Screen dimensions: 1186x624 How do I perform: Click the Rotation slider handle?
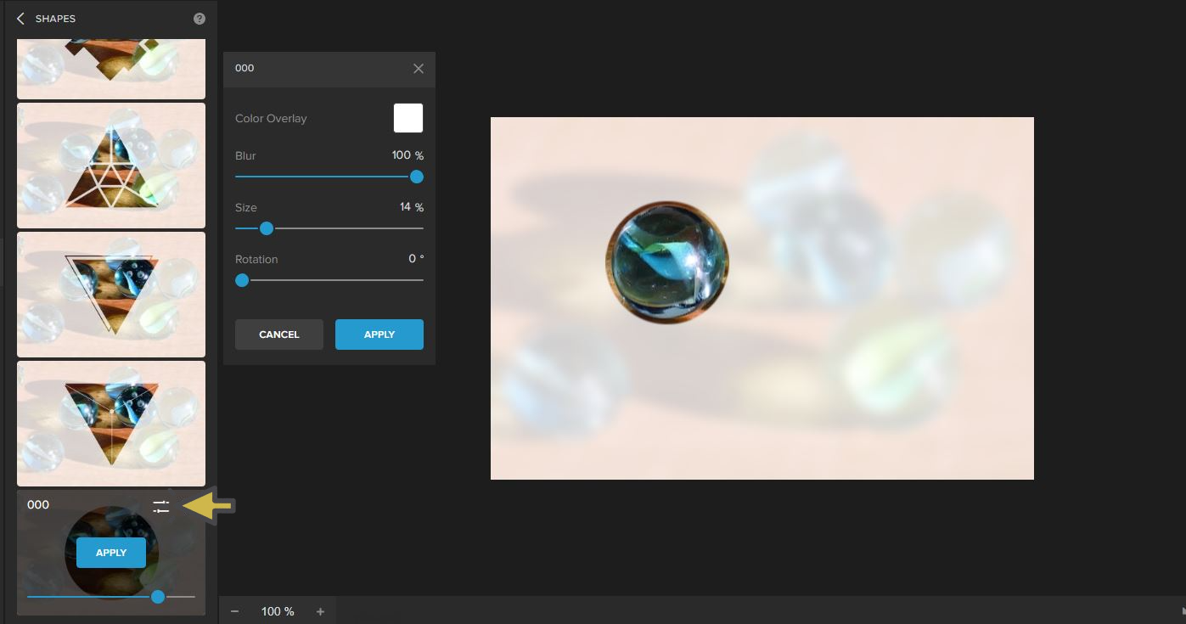[242, 280]
